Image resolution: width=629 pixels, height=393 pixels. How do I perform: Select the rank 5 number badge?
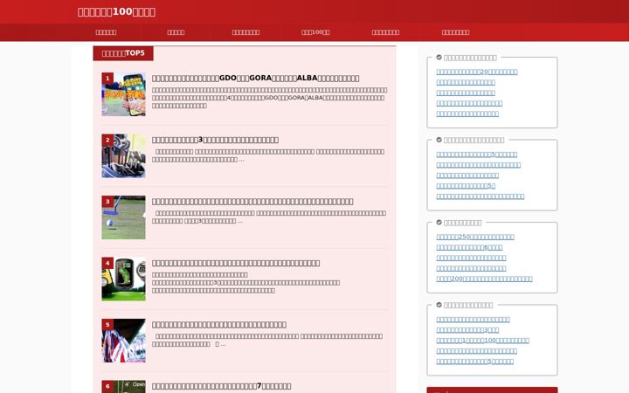click(107, 324)
